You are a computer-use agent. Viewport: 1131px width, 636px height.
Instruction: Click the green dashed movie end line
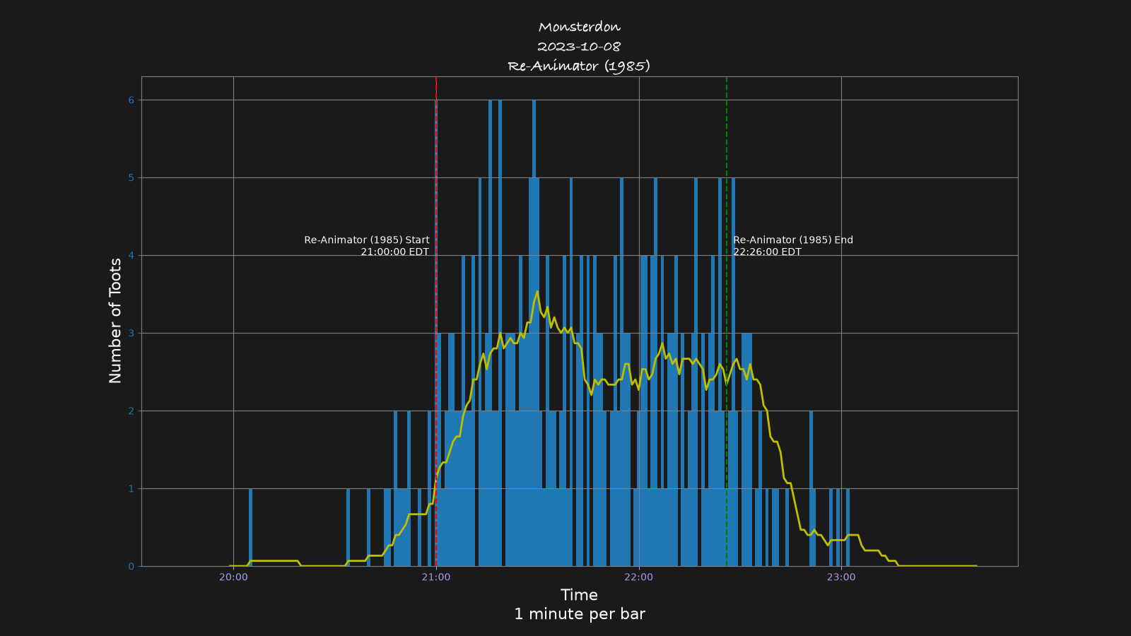(727, 322)
